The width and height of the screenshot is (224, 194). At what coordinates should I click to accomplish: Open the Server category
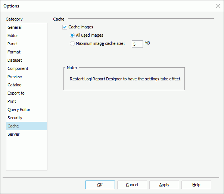pos(27,134)
